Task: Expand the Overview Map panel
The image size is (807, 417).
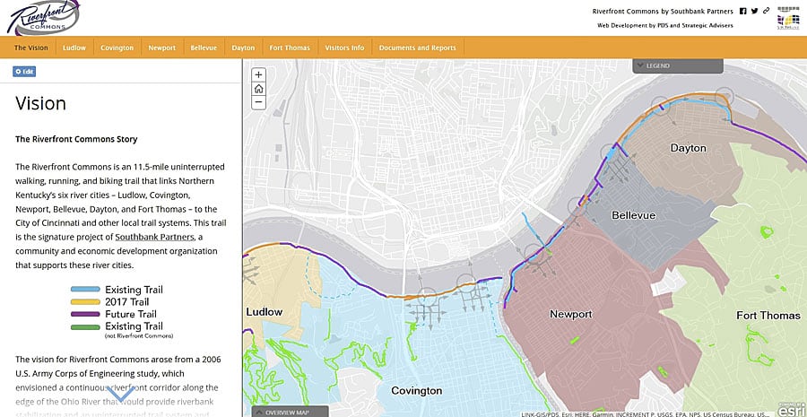Action: pos(290,412)
